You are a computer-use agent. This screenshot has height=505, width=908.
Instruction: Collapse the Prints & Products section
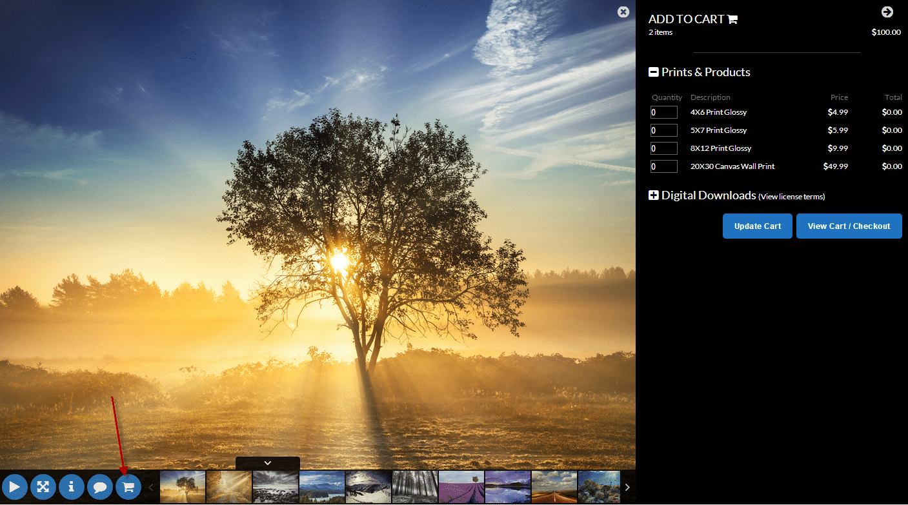tap(654, 72)
